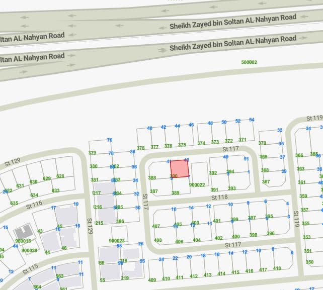Select the St 116 street label

click(34, 205)
